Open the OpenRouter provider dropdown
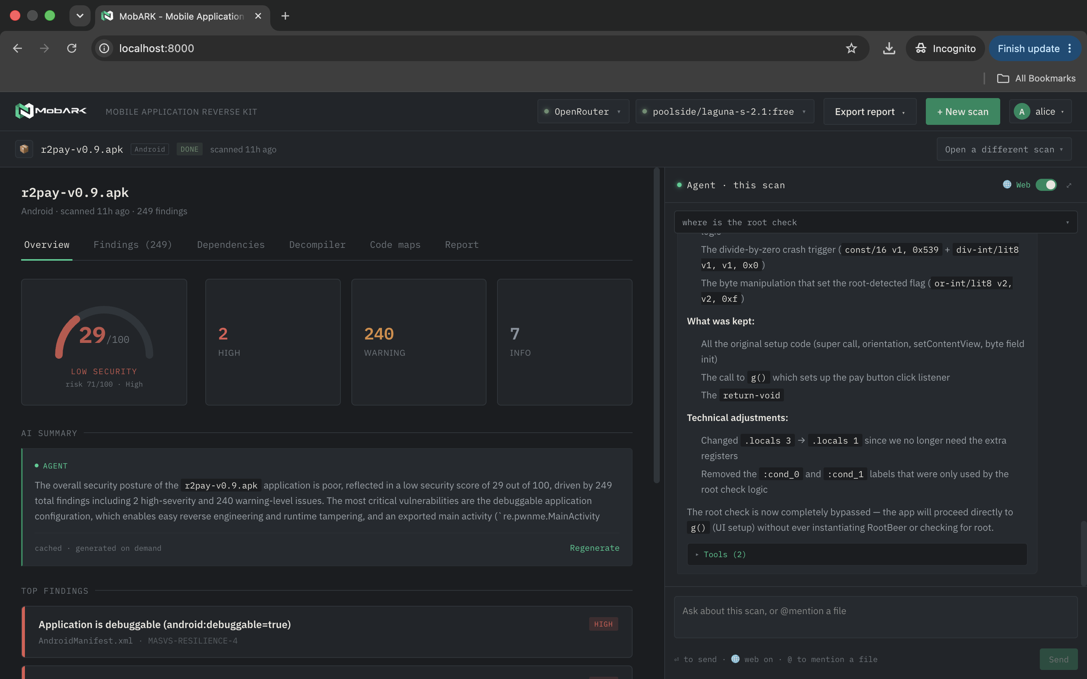This screenshot has width=1087, height=679. pyautogui.click(x=583, y=111)
